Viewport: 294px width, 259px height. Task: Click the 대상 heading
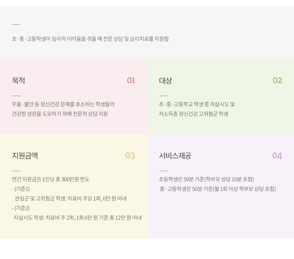[165, 81]
